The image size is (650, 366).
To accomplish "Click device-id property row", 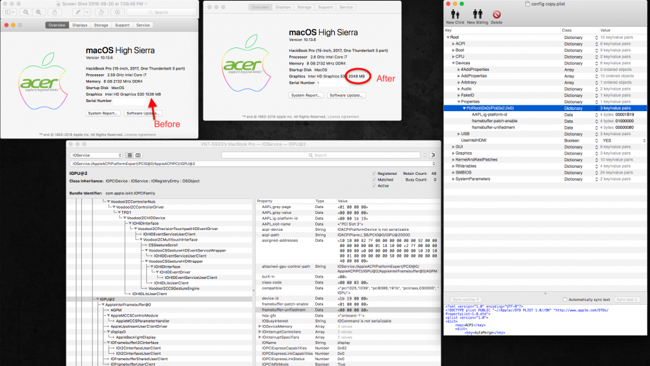I will pos(347,298).
